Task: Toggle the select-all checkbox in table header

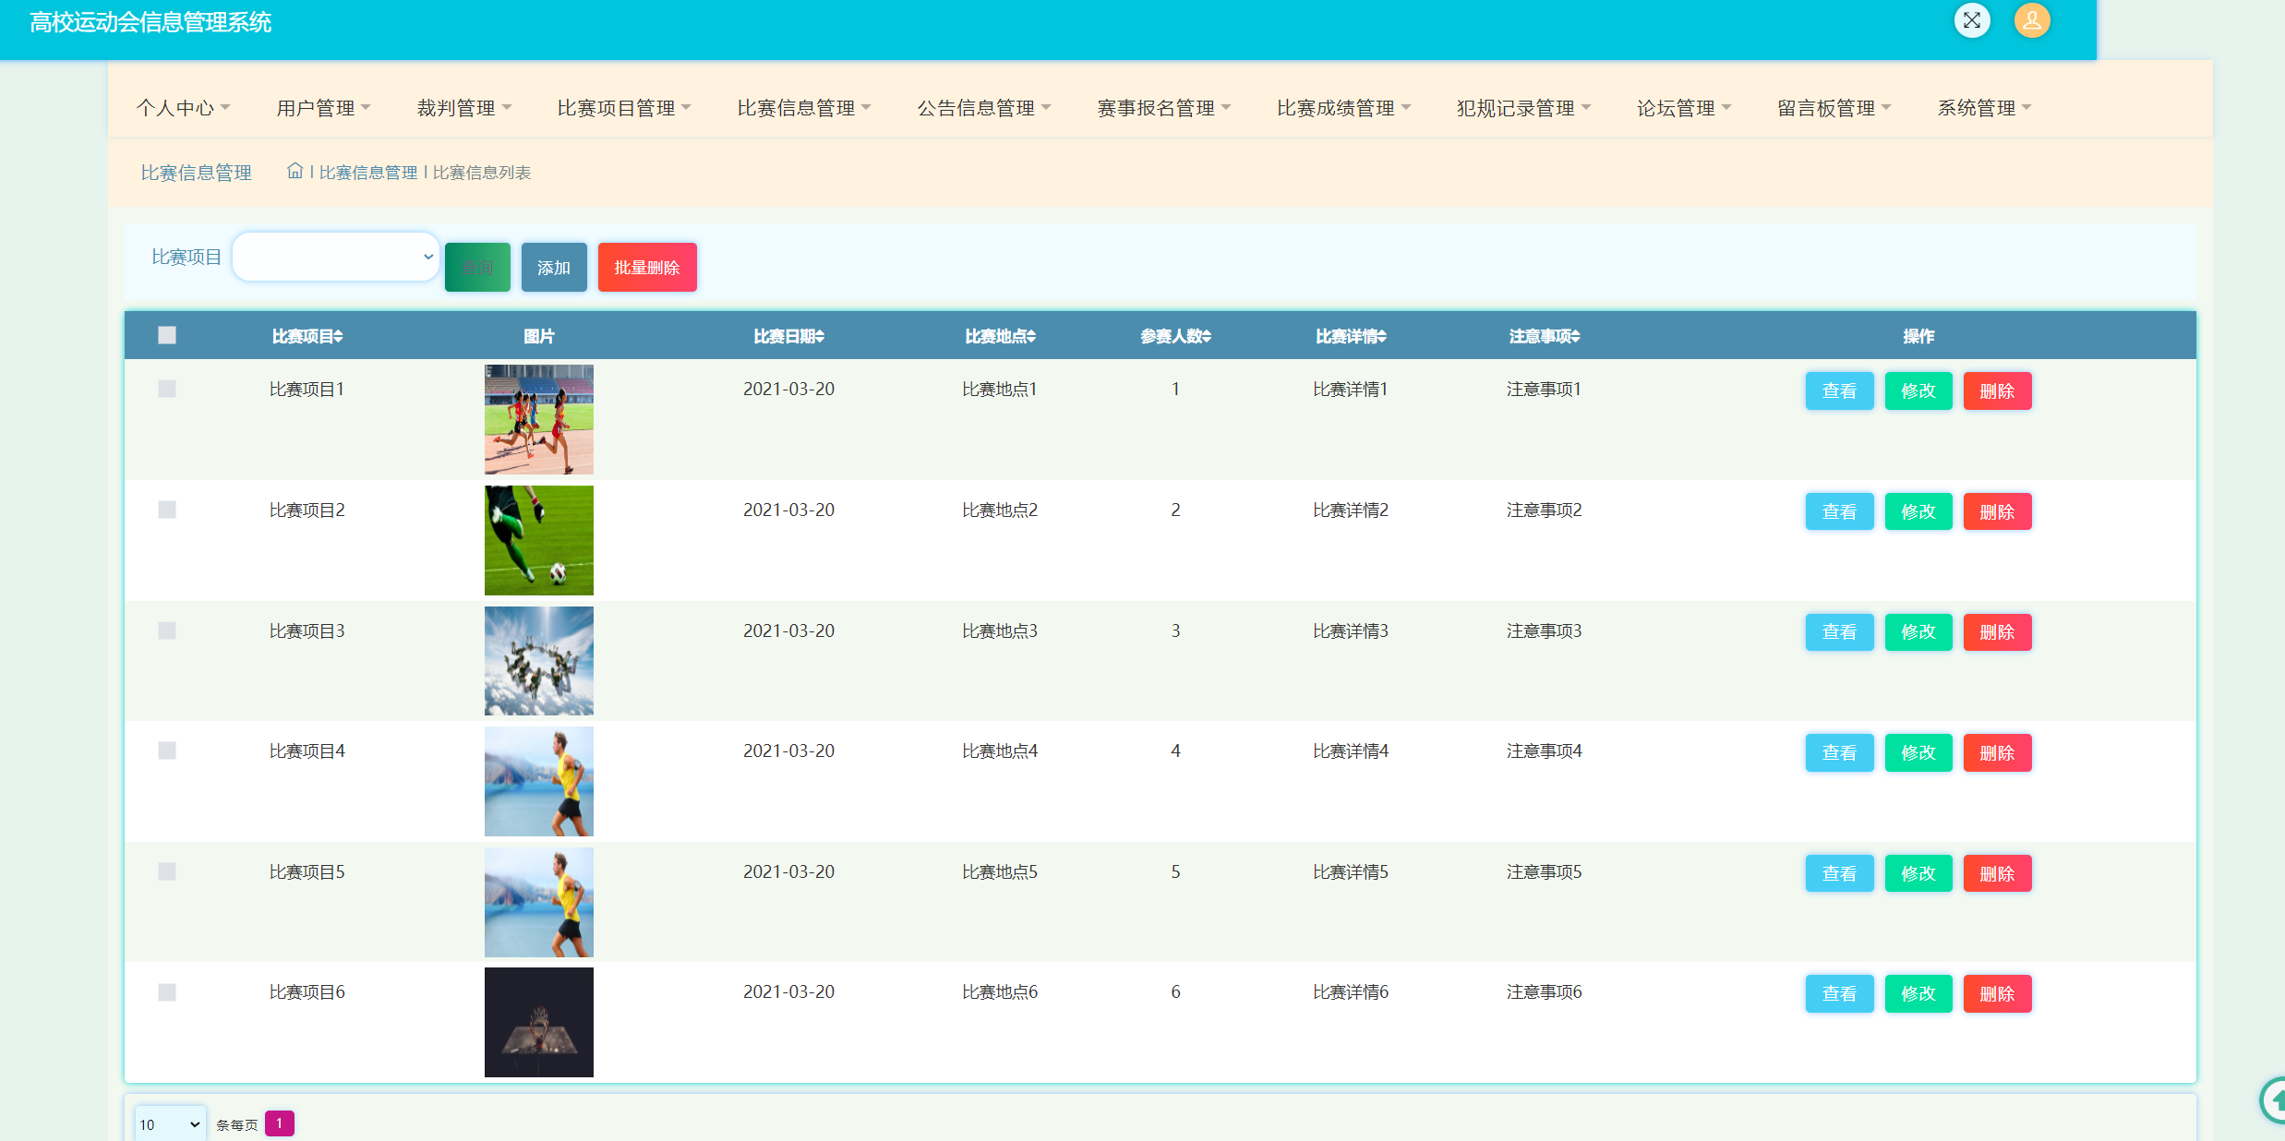Action: tap(167, 335)
